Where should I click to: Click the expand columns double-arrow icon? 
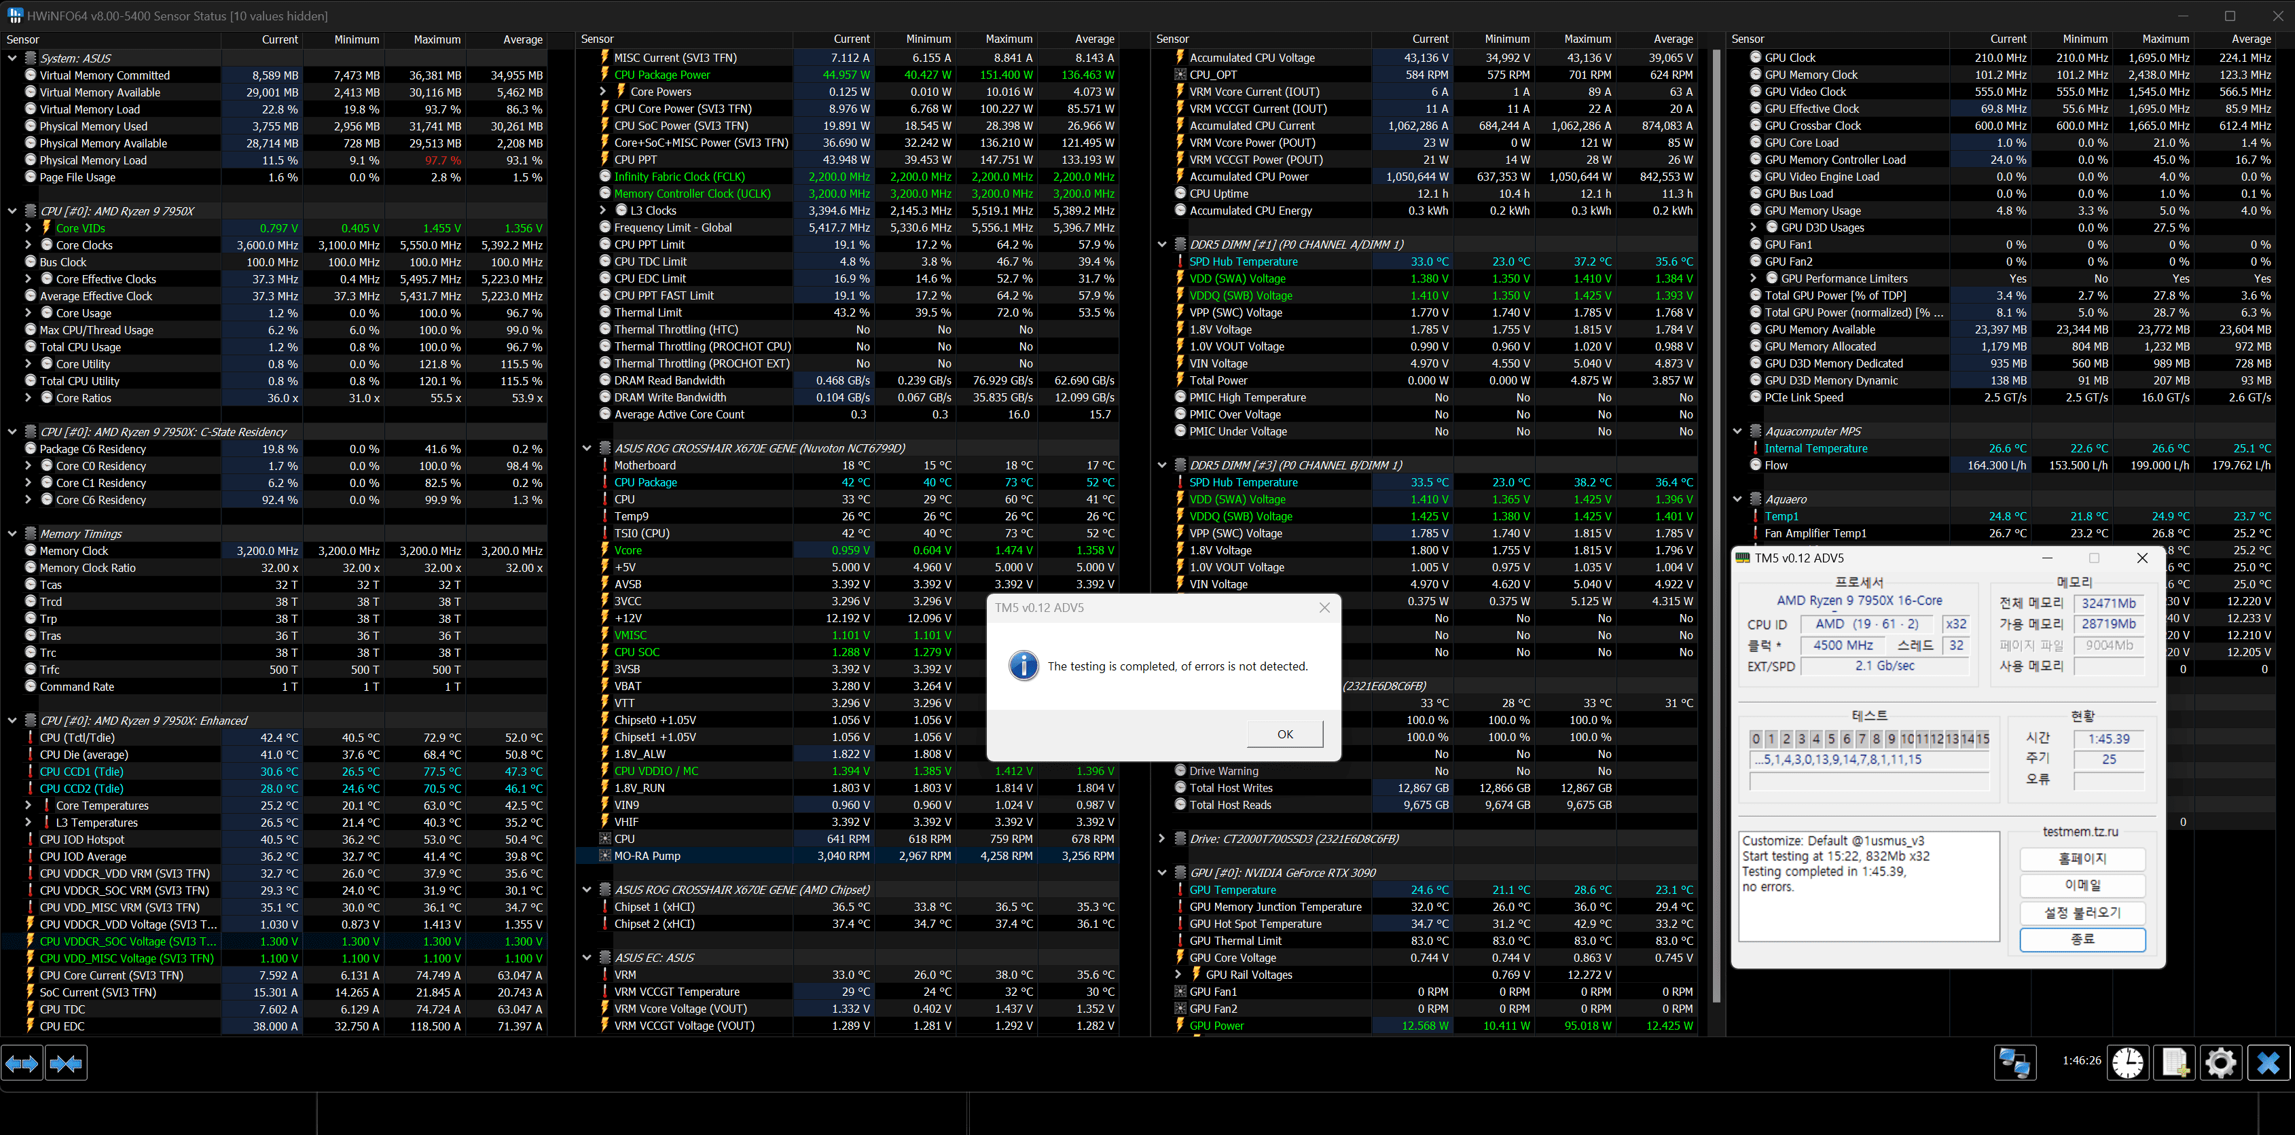point(22,1063)
